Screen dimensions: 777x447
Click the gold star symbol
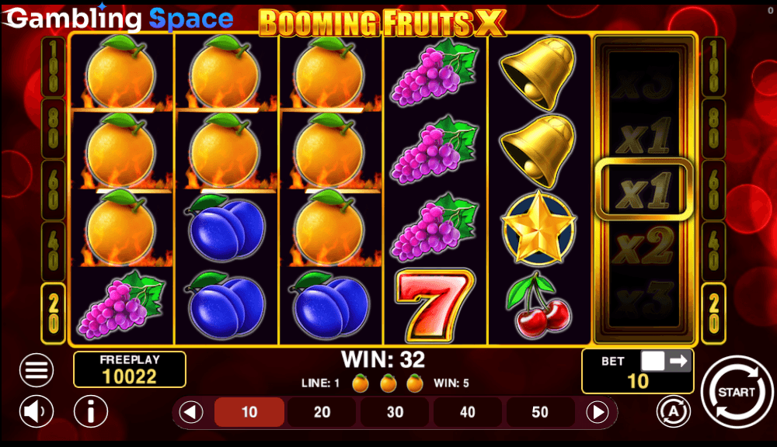[538, 229]
